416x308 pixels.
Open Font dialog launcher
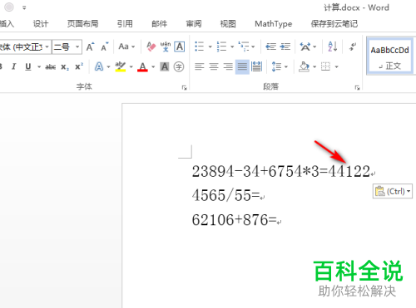(x=184, y=88)
